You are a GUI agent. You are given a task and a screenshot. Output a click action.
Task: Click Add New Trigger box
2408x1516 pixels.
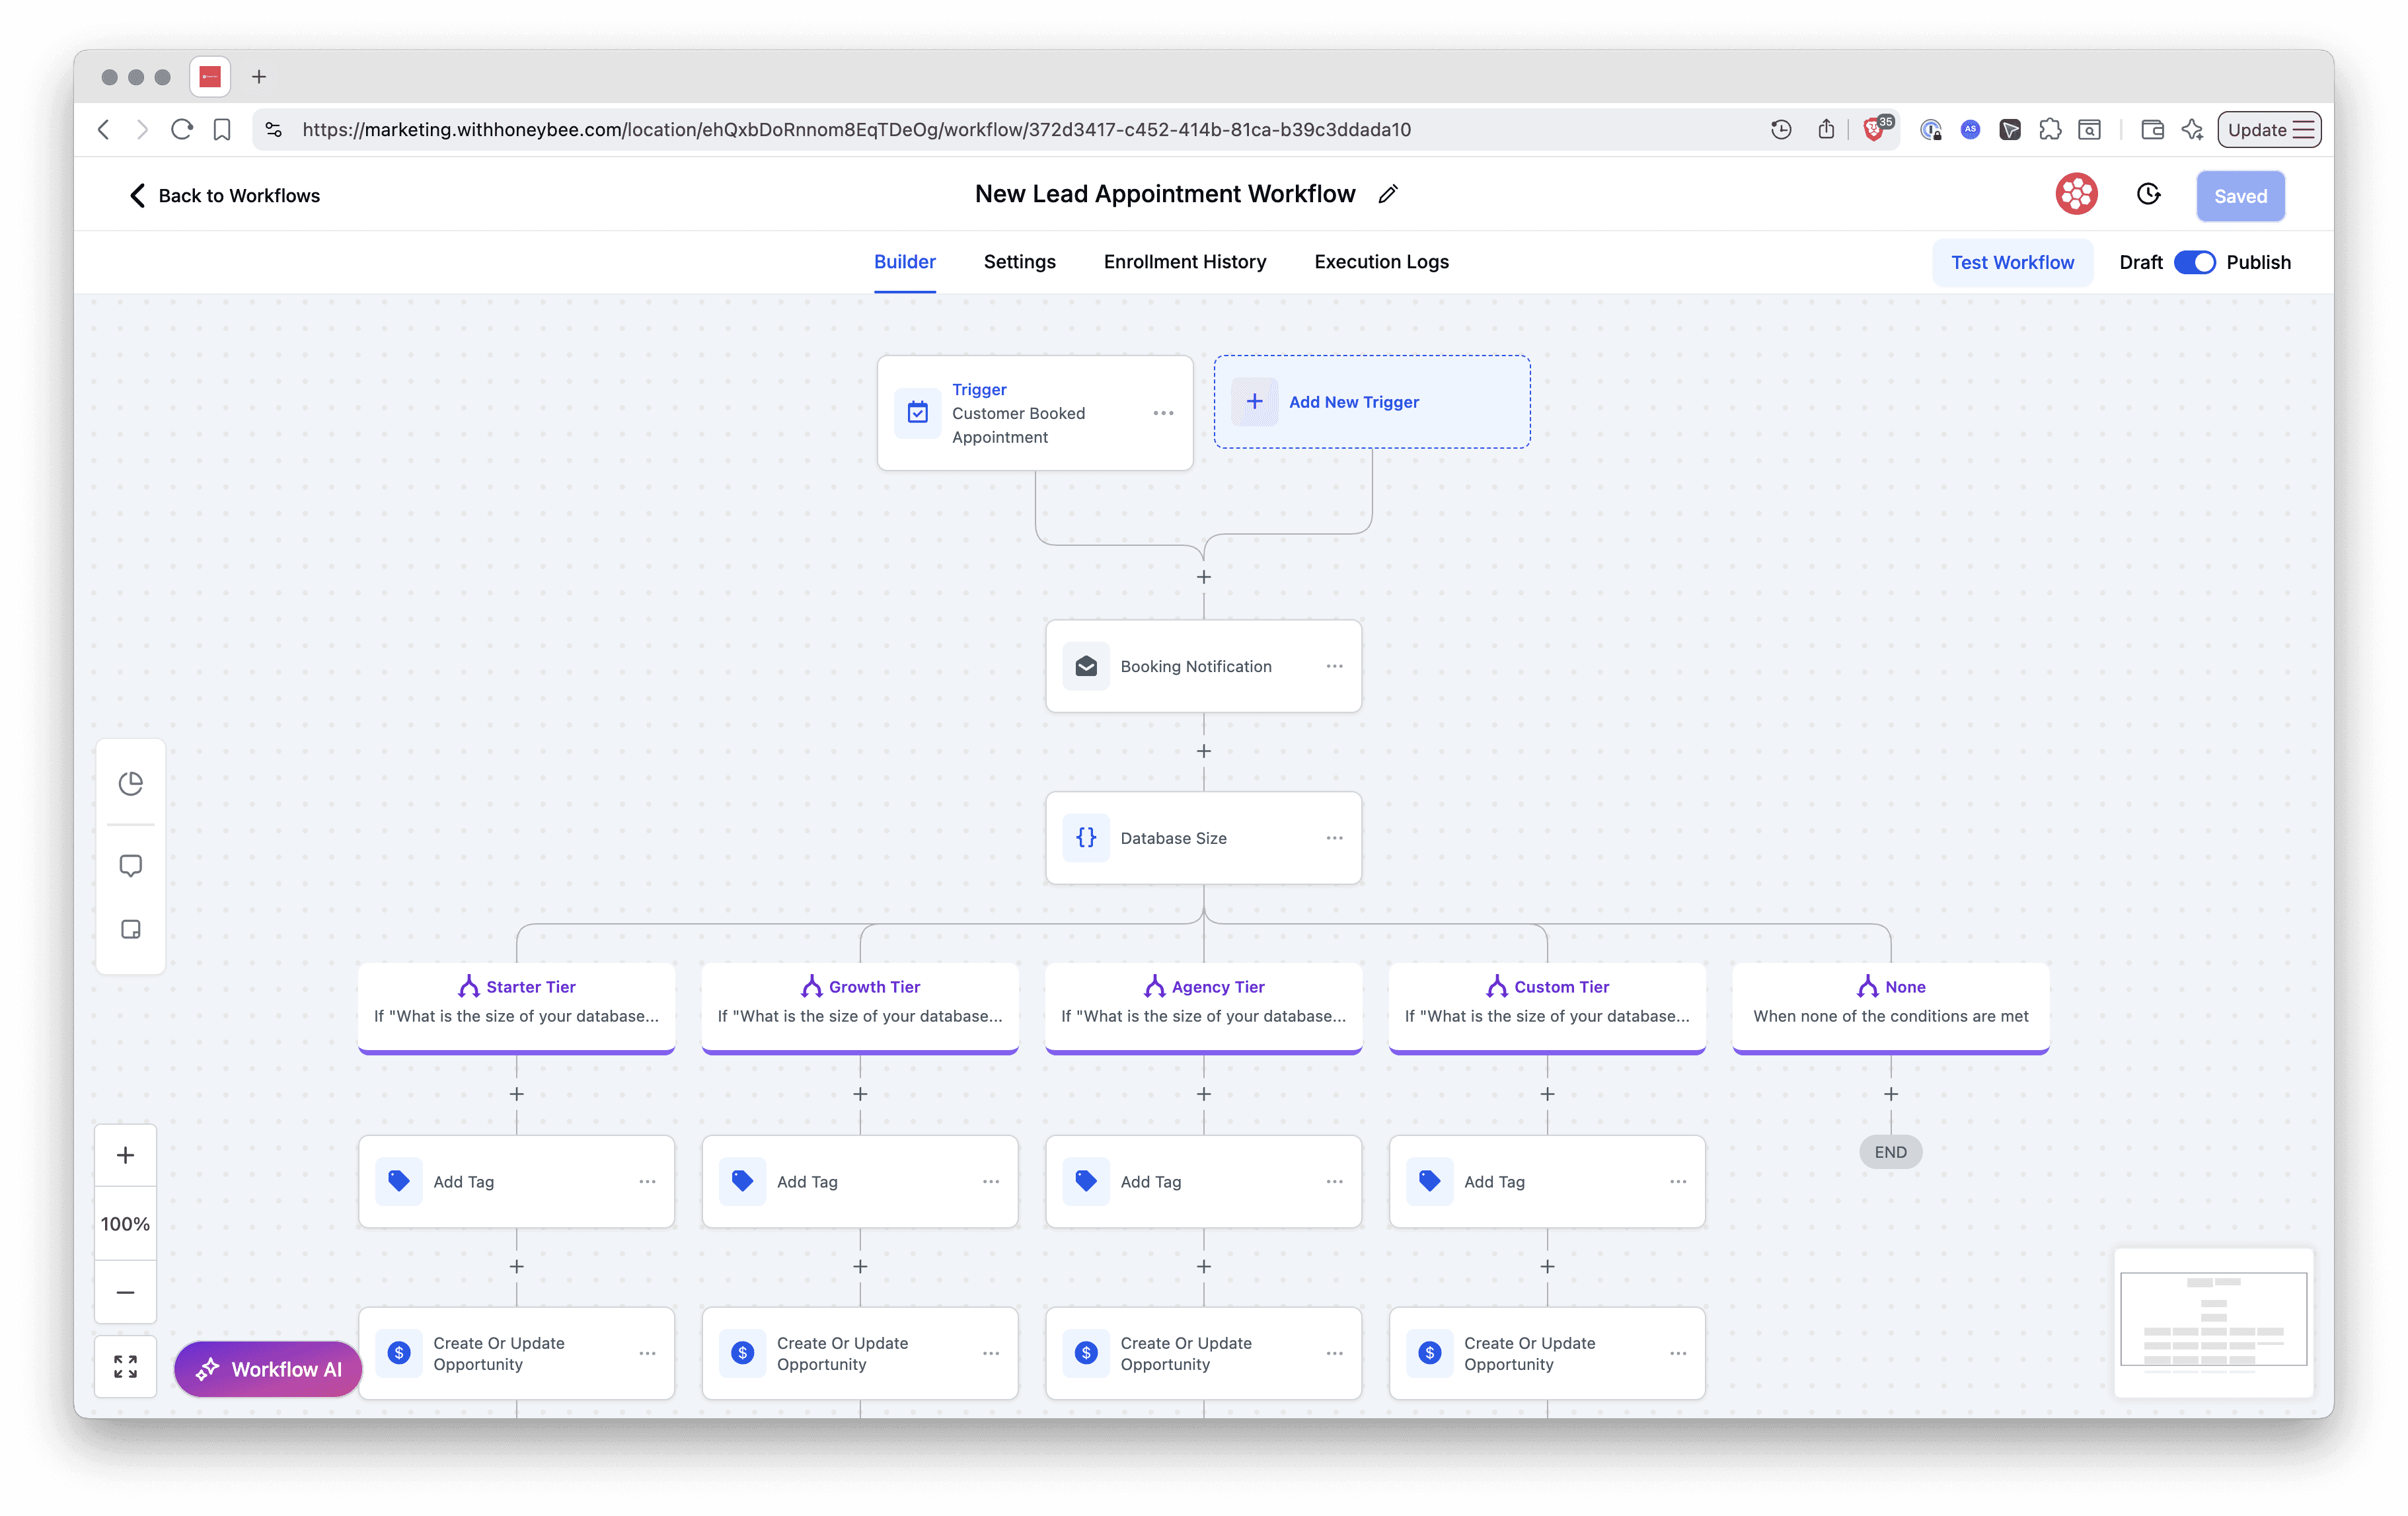pyautogui.click(x=1371, y=402)
